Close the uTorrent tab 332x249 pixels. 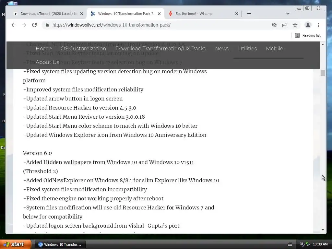82,14
